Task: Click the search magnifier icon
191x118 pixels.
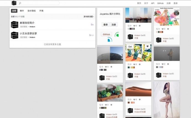Action: pos(20,3)
